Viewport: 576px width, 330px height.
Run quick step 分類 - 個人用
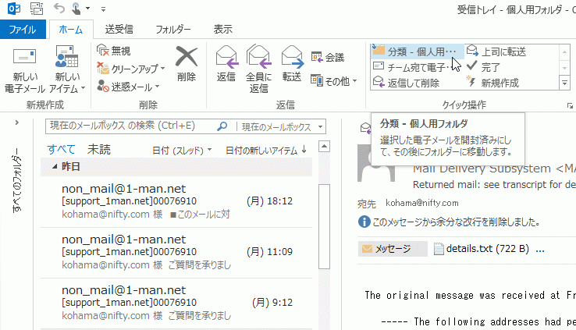(418, 51)
